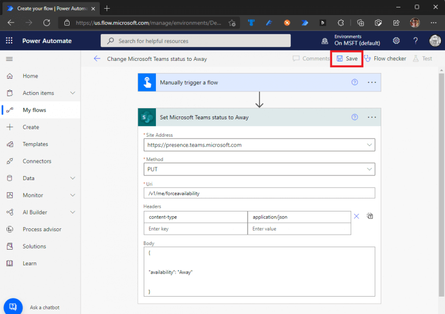445x314 pixels.
Task: Click the Body text area
Action: 260,272
